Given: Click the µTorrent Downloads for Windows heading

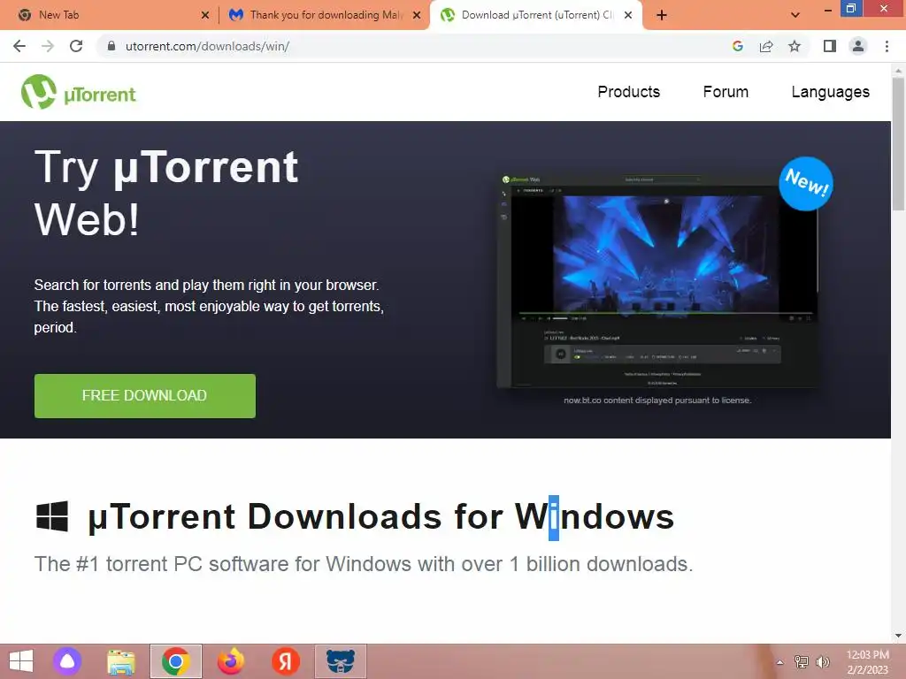Looking at the screenshot, I should (x=380, y=516).
